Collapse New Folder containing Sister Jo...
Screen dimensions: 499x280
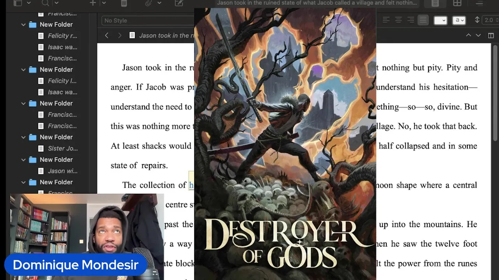click(x=23, y=137)
